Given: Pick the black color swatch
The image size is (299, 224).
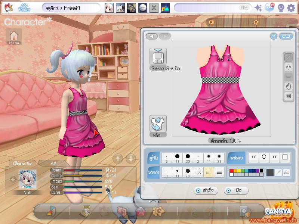Looking at the screenshot, I should click(261, 171).
